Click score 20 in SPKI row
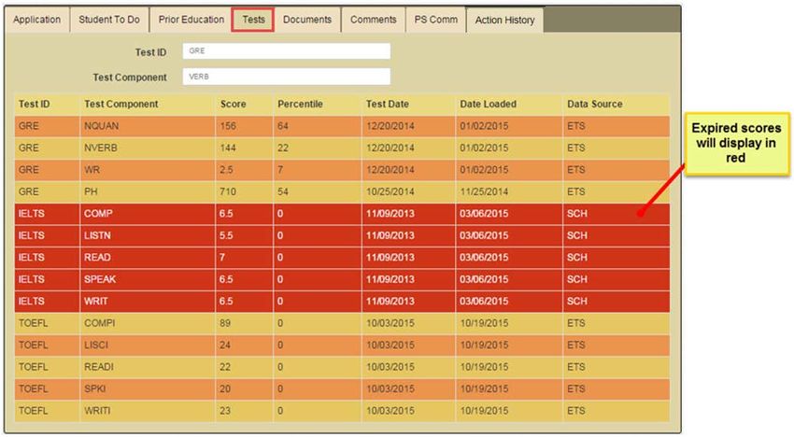The height and width of the screenshot is (437, 794). tap(244, 388)
